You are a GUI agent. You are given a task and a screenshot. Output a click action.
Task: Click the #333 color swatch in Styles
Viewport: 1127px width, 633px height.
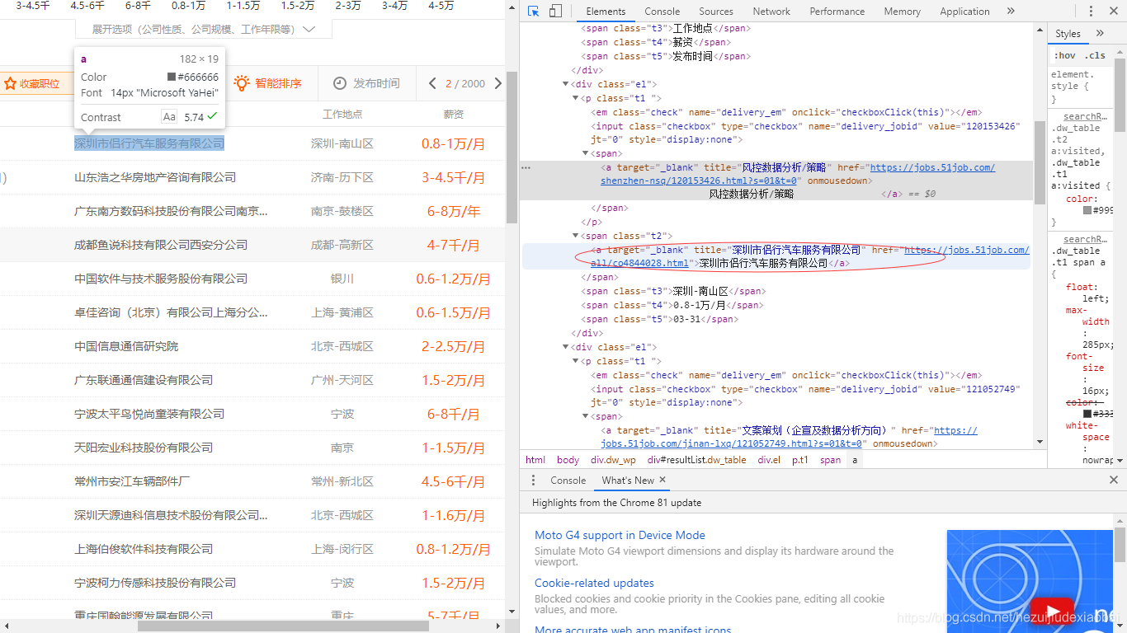pyautogui.click(x=1087, y=413)
